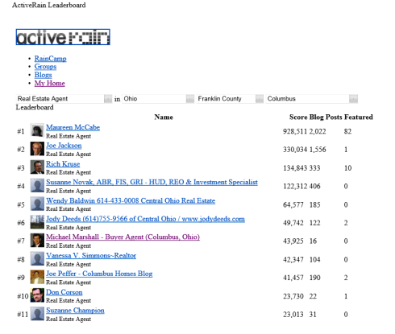
Task: Open Joe Peffer - Columbus Homes Blog link
Action: click(x=99, y=274)
